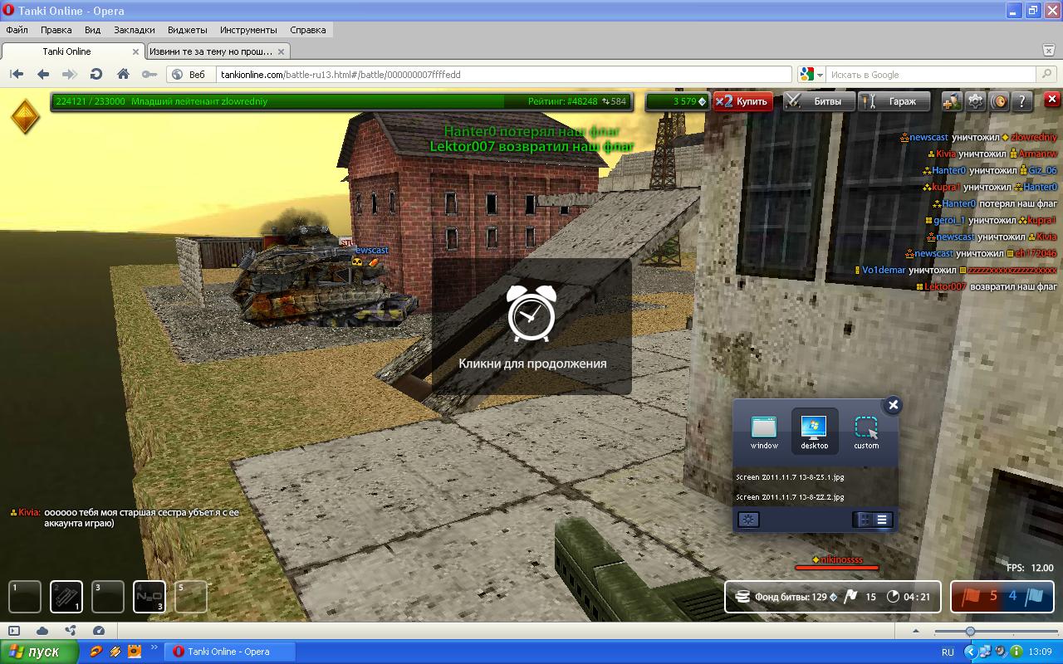Exit the battle with red X

(1051, 100)
